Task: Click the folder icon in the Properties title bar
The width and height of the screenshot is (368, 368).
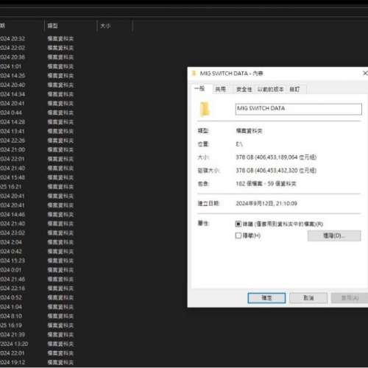Action: (194, 74)
